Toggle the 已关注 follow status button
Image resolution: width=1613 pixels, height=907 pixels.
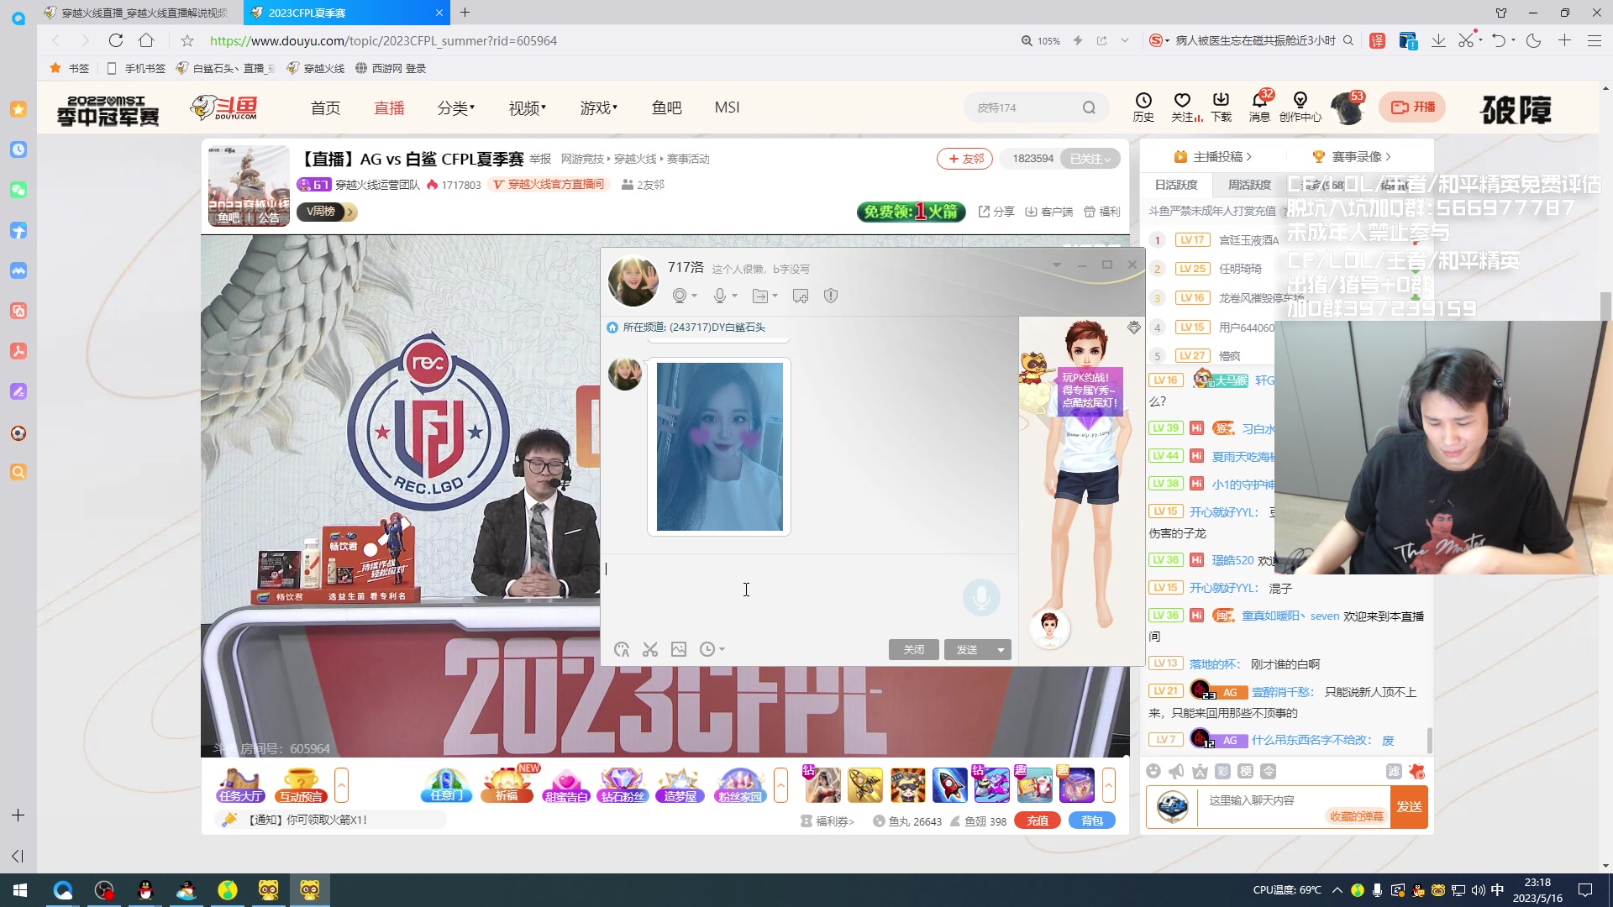coord(1090,159)
